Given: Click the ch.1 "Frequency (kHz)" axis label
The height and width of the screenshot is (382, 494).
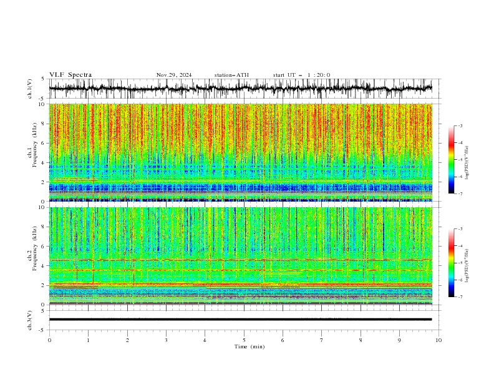Looking at the screenshot, I should tap(34, 145).
